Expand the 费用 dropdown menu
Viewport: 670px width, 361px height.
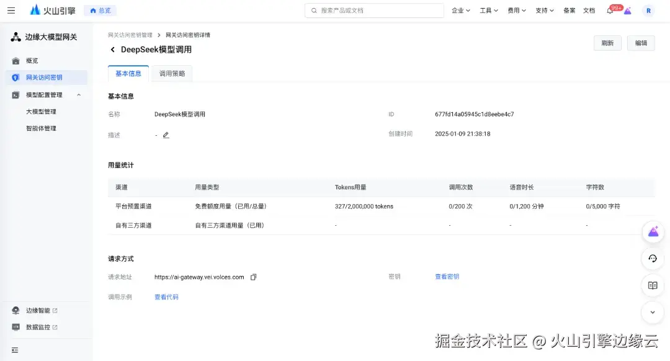point(517,11)
